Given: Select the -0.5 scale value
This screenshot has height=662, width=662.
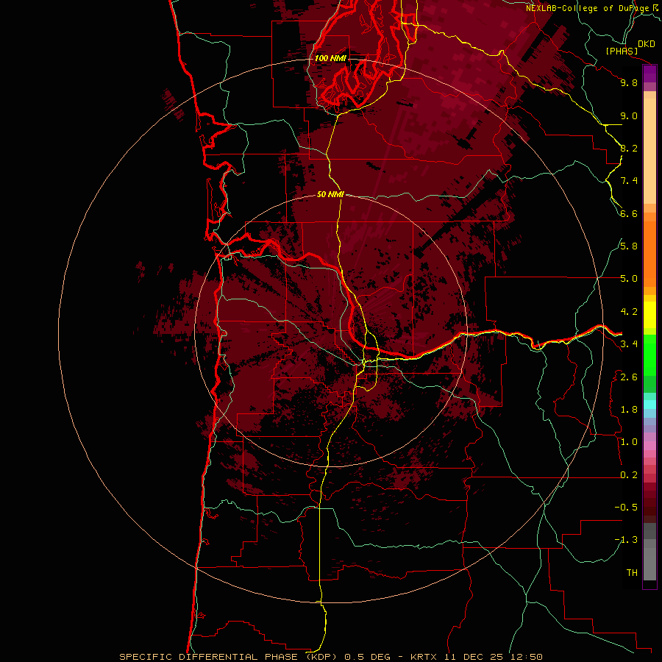Looking at the screenshot, I should [x=626, y=508].
